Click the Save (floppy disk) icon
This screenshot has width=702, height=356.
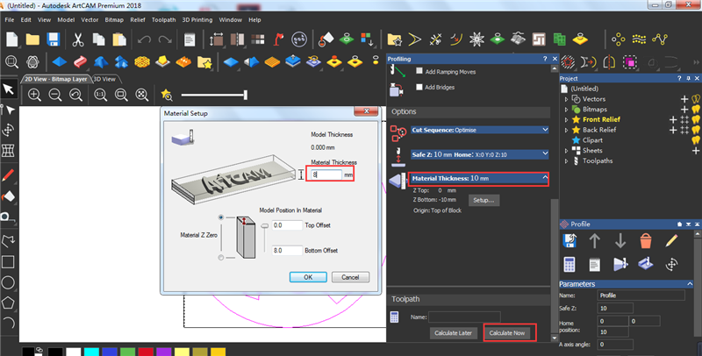point(54,39)
